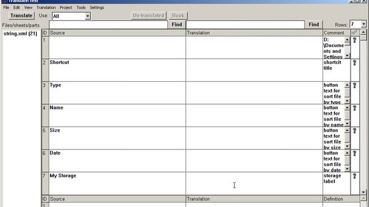Click source text 'Type'
This screenshot has width=369, height=207.
(x=55, y=85)
